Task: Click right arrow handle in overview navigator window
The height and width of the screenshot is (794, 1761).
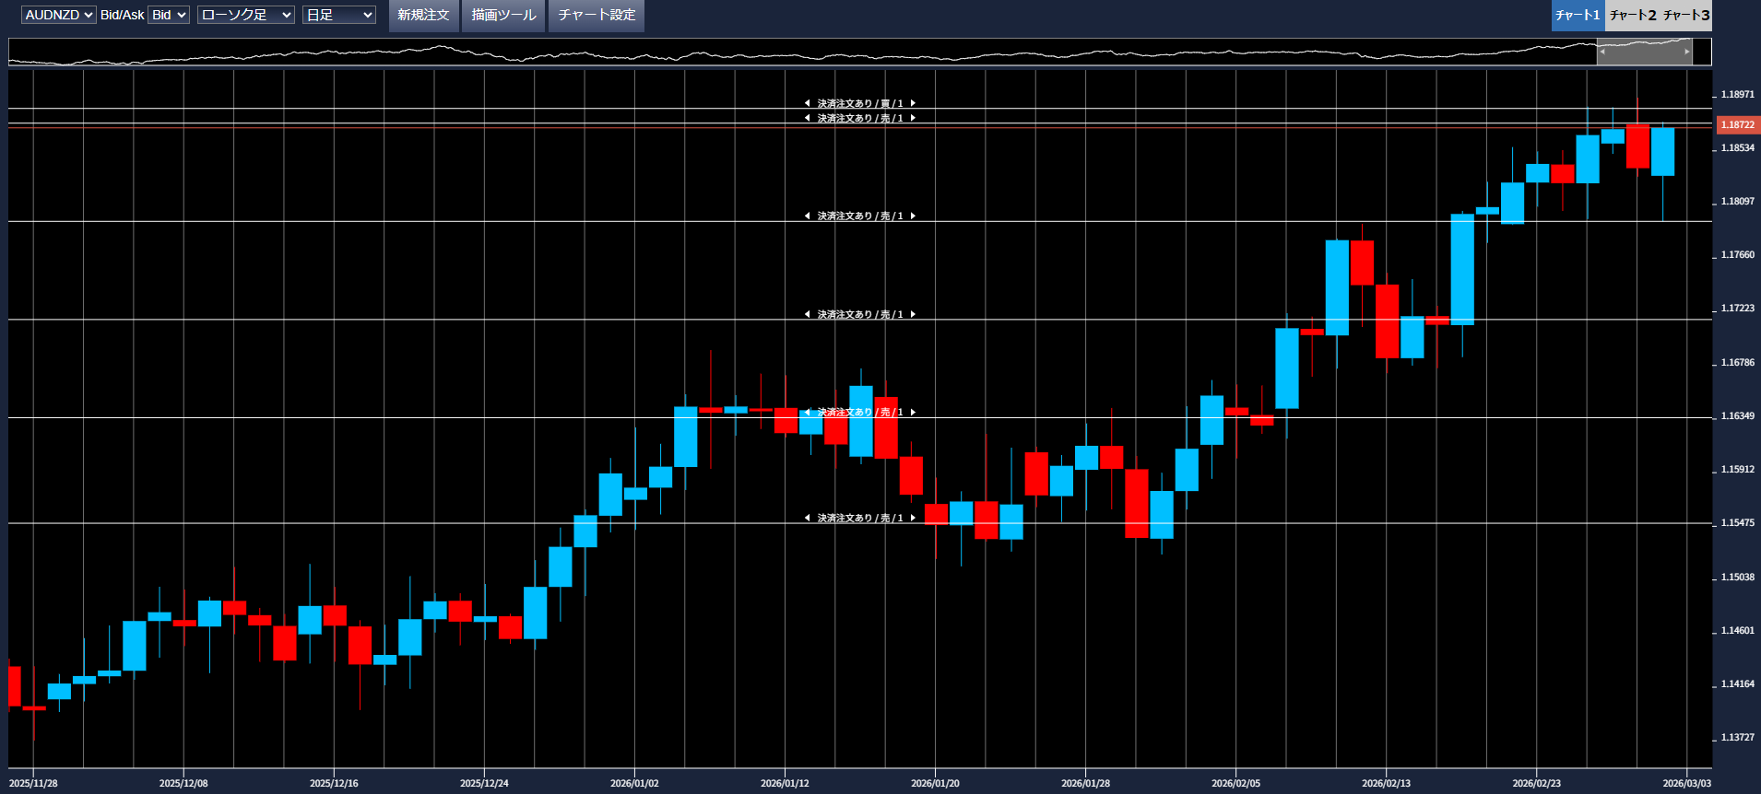Action: pyautogui.click(x=1686, y=52)
